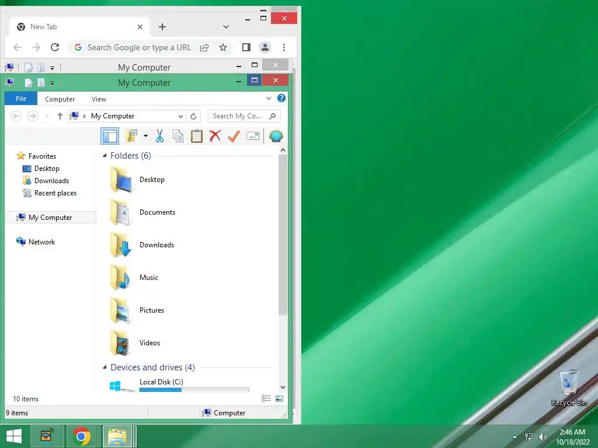Open Chrome profile avatar menu
Viewport: 598px width, 448px height.
pos(265,47)
